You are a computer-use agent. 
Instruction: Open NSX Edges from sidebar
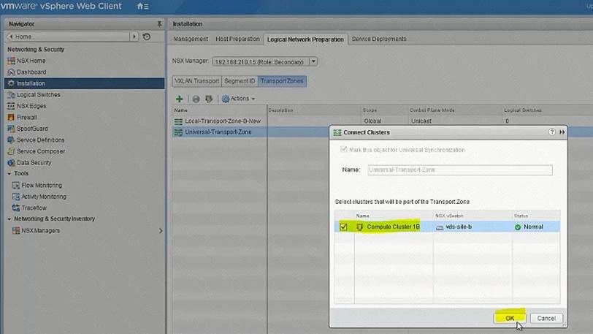click(33, 106)
